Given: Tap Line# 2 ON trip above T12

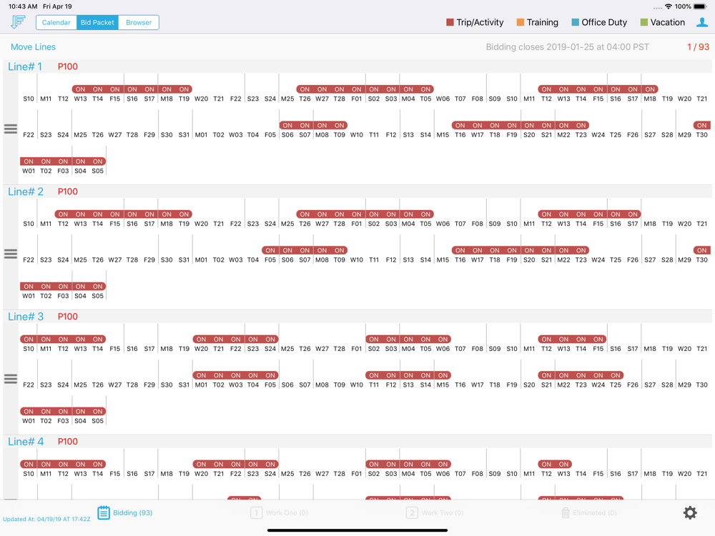Looking at the screenshot, I should pyautogui.click(x=63, y=214).
